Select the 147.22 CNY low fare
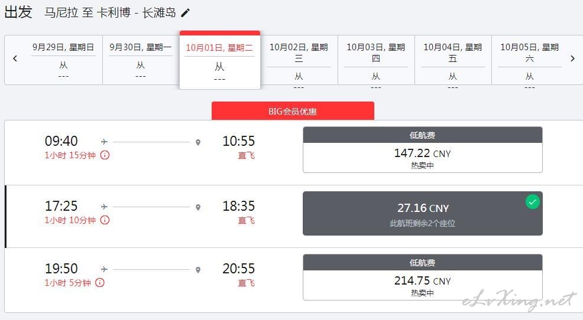Screen dimensions: 583x320 [422, 149]
